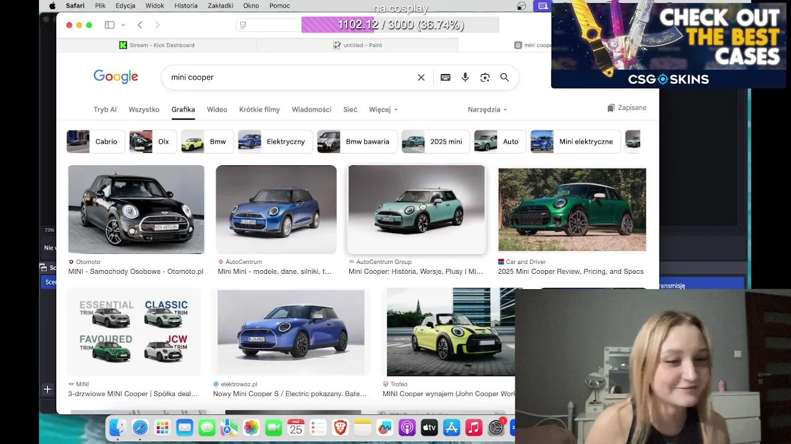
Task: Open Finder from the dock
Action: pos(117,427)
